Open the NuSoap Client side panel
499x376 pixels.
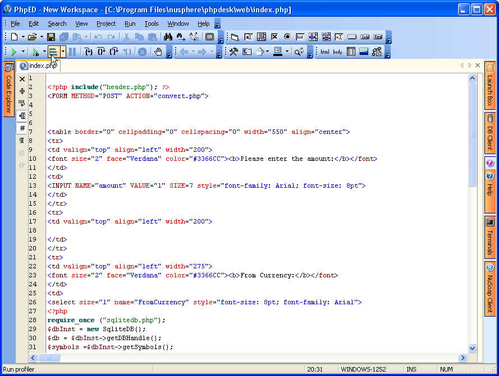click(x=489, y=289)
